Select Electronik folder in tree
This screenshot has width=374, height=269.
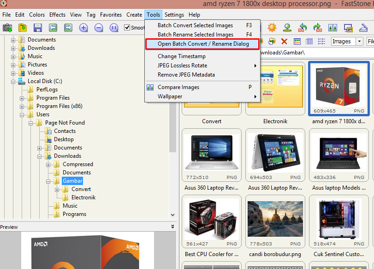[x=83, y=197]
